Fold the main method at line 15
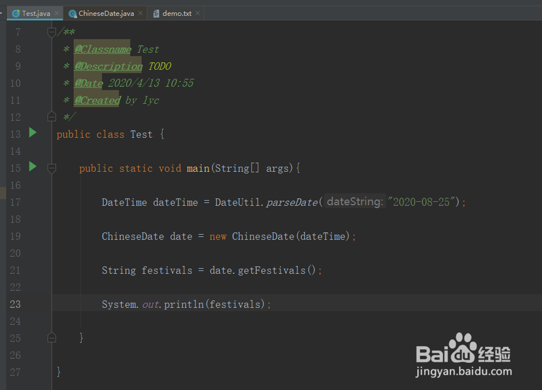The image size is (542, 390). [52, 168]
